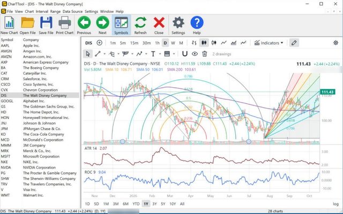Image resolution: width=343 pixels, height=214 pixels.
Task: Click the add symbol plus icon
Action: [x=99, y=43]
